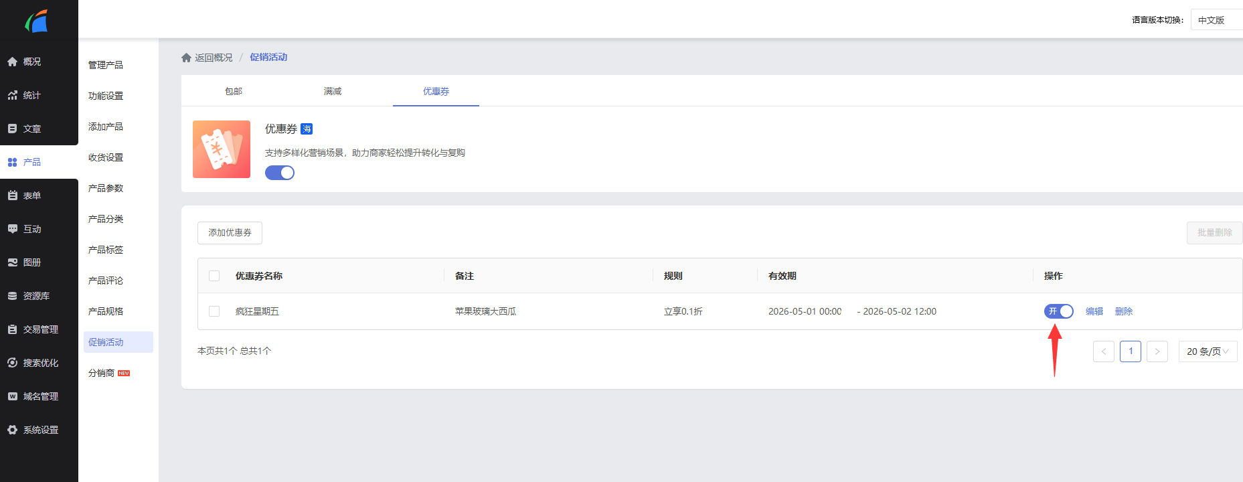Tick the select-all checkbox in table header
This screenshot has height=482, width=1243.
[214, 276]
